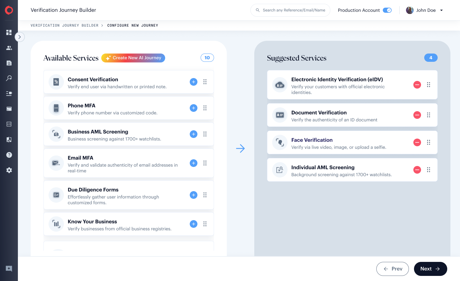The width and height of the screenshot is (460, 281).
Task: Add Business AML Screening with its plus button
Action: pyautogui.click(x=194, y=134)
